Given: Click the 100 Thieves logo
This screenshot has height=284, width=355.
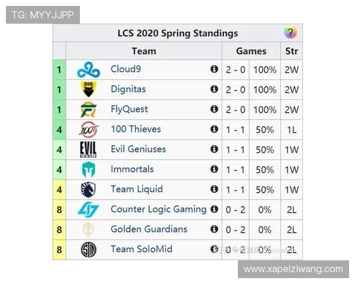Looking at the screenshot, I should (88, 130).
